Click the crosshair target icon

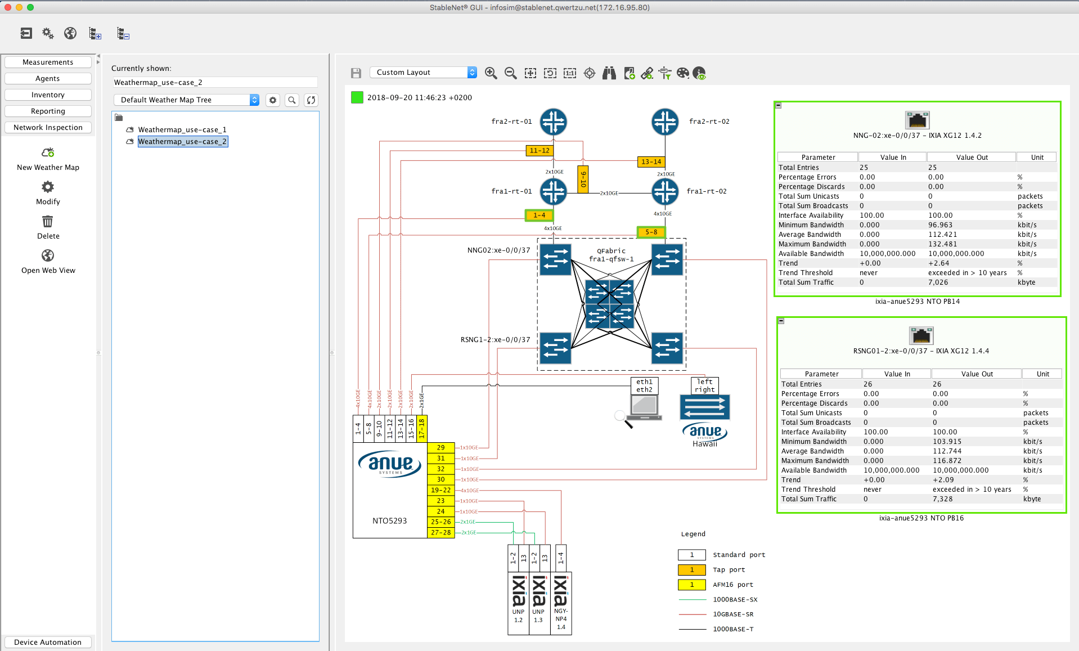pos(590,73)
